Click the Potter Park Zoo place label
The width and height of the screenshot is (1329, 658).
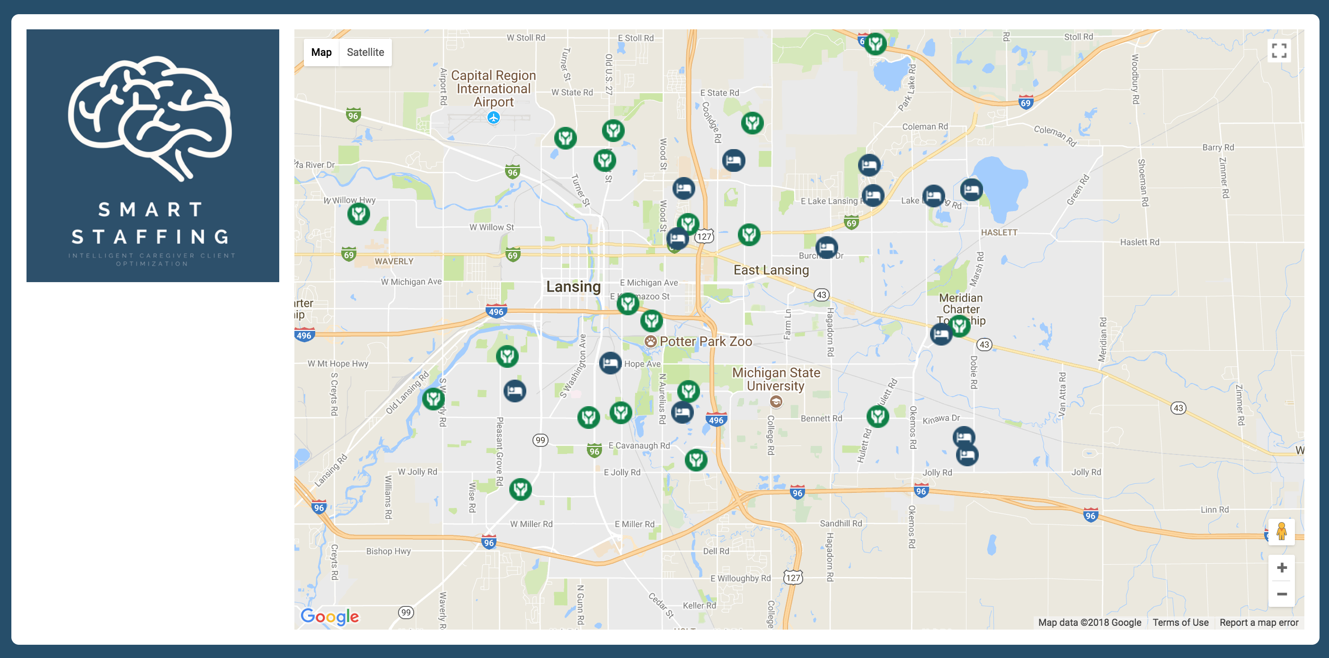[705, 341]
